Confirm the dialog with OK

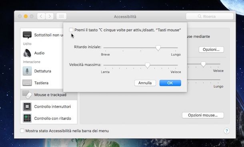tap(170, 83)
